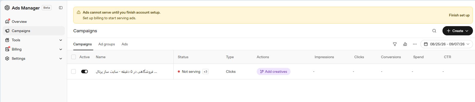Open the filter funnel icon
475x102 pixels.
[395, 44]
